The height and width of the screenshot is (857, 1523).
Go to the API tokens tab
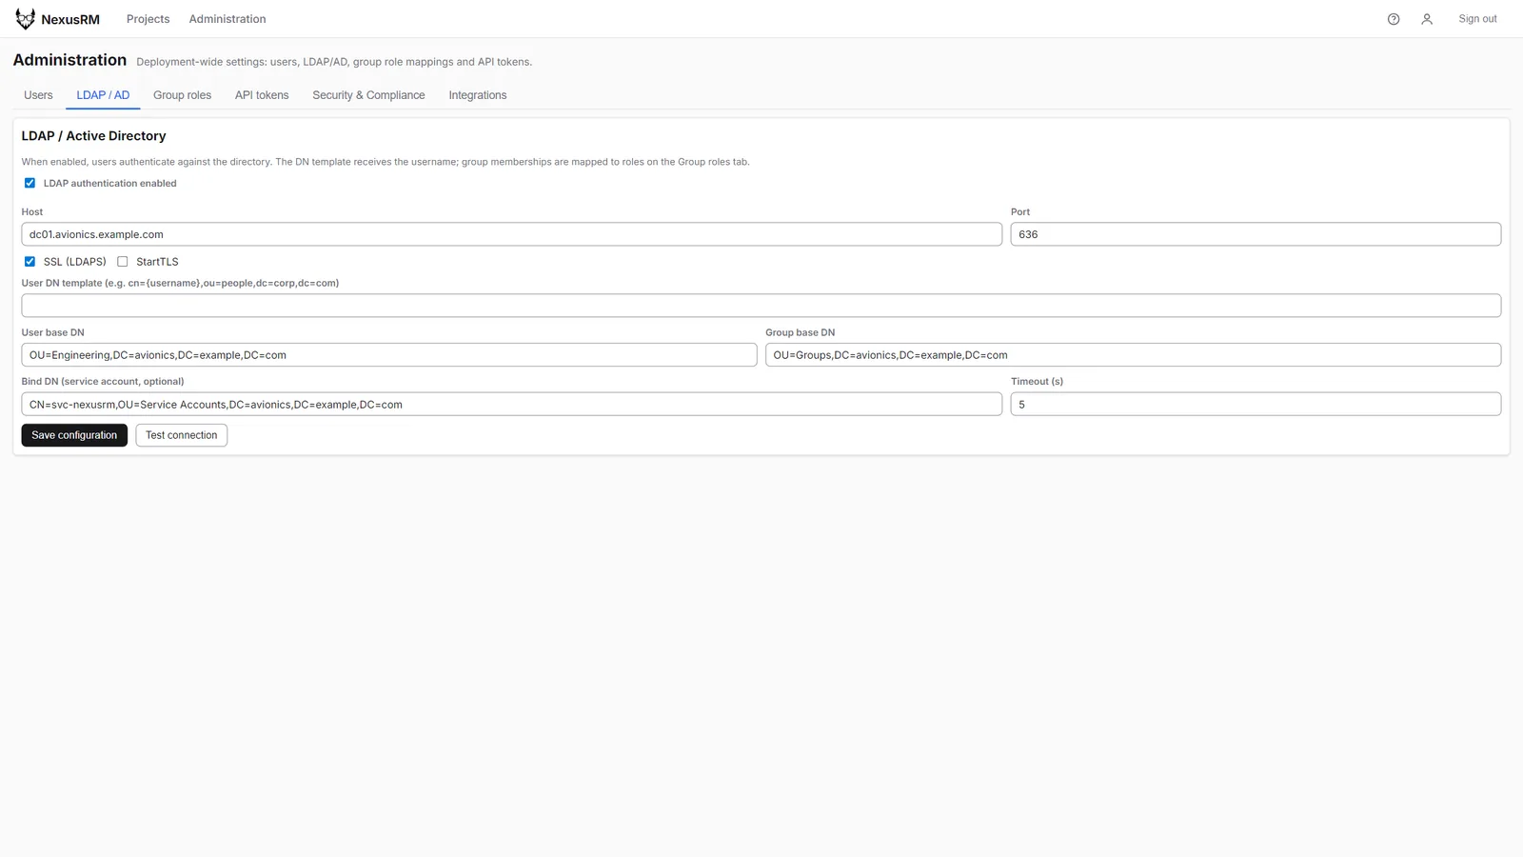coord(262,95)
